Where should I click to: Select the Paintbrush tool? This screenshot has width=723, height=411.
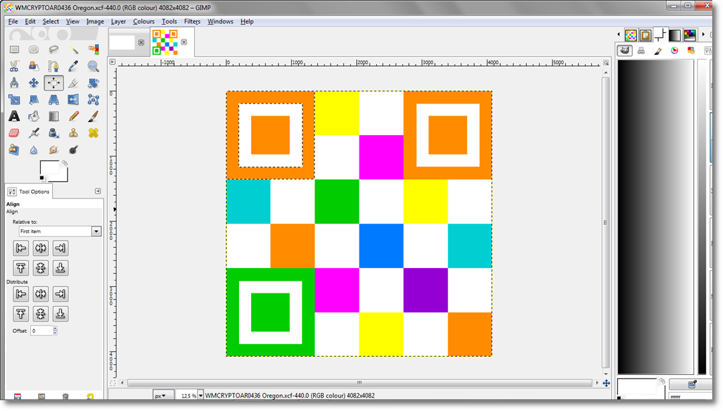(x=93, y=116)
